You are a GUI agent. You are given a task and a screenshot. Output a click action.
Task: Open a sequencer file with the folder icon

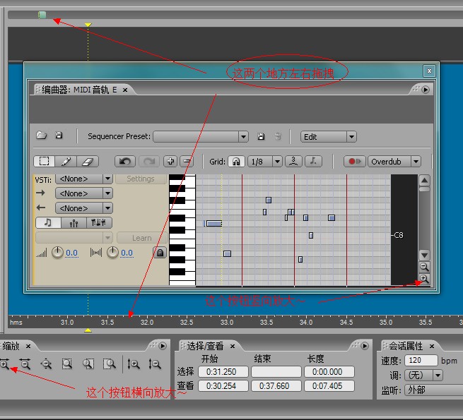point(41,136)
